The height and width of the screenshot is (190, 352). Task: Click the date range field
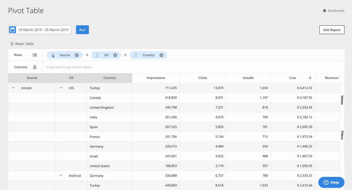[x=40, y=30]
